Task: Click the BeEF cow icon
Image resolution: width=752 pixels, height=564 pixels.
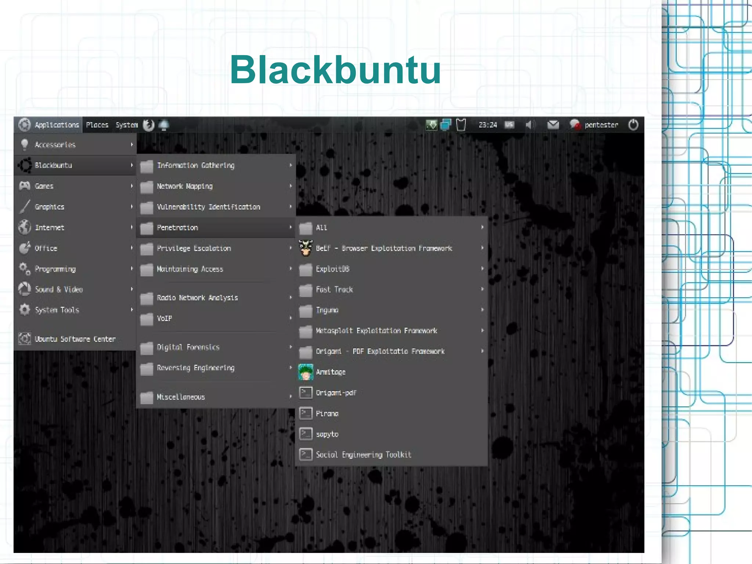Action: [x=305, y=248]
